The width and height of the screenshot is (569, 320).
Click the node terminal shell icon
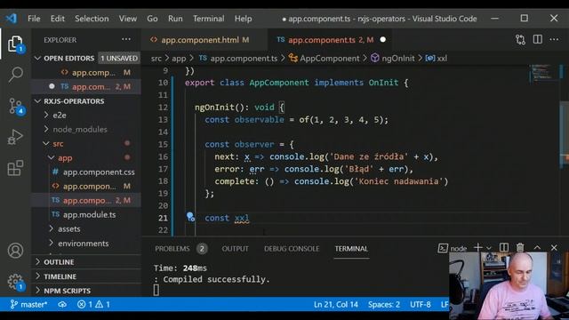[443, 248]
